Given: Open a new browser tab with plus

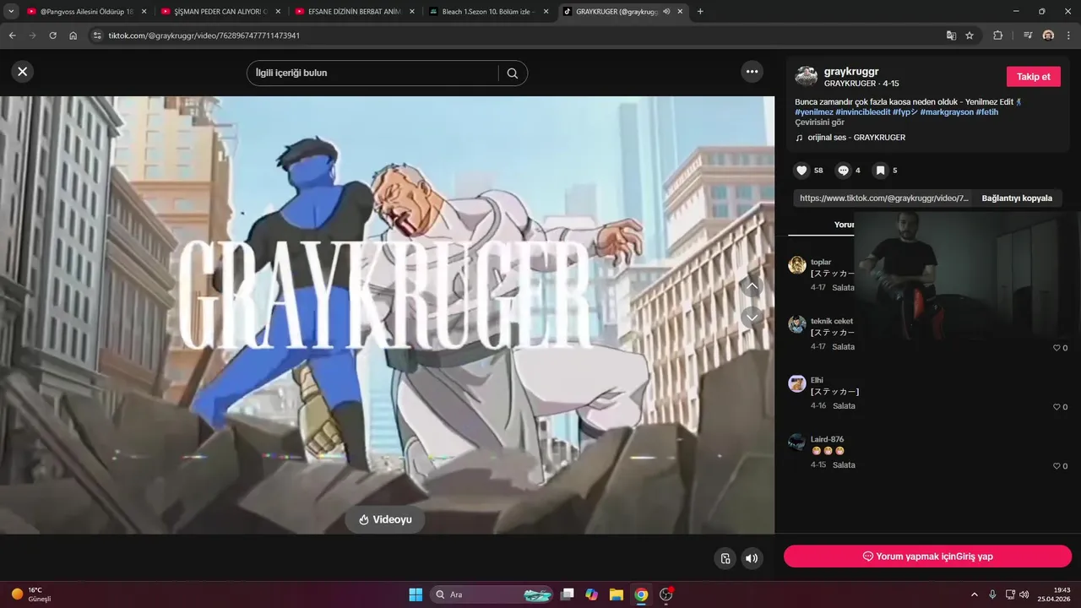Looking at the screenshot, I should click(700, 12).
